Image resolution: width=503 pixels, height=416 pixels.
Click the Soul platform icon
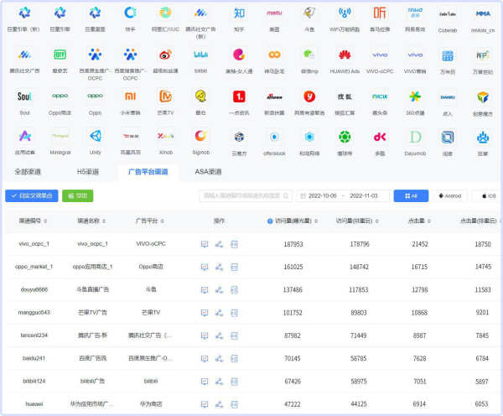tap(24, 96)
